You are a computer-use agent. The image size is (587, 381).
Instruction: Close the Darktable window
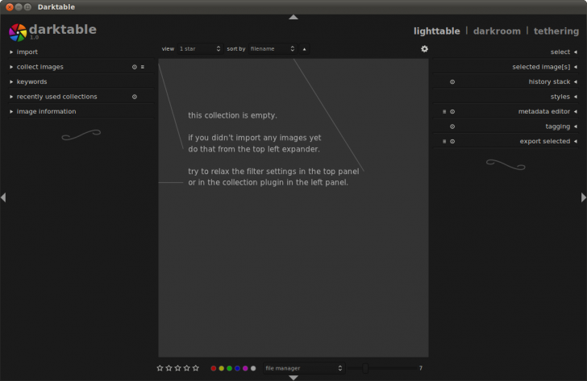[x=10, y=7]
